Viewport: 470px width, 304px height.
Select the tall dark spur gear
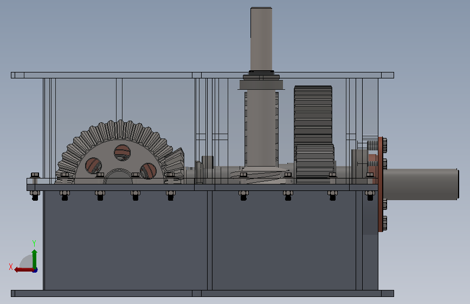(313, 115)
